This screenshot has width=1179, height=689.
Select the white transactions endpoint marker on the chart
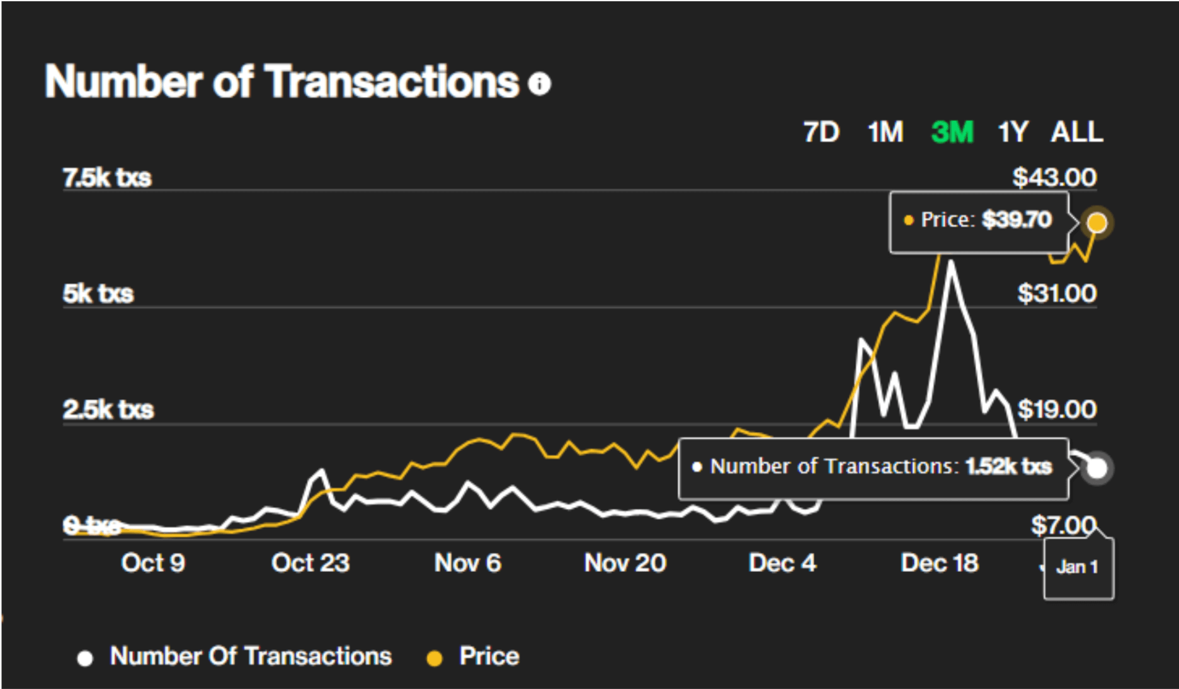[x=1098, y=467]
